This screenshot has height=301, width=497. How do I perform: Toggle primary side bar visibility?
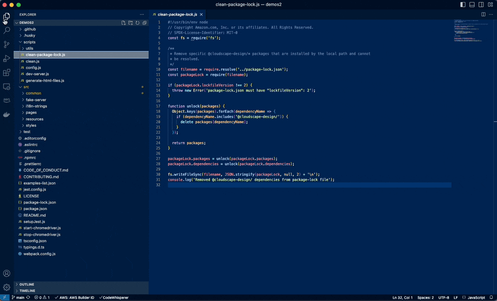[463, 5]
